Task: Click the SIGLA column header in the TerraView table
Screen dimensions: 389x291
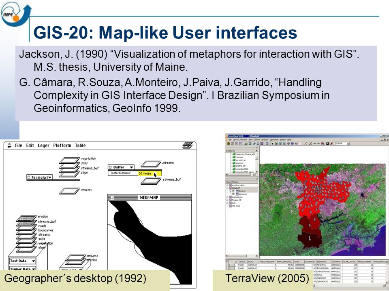Action: [x=243, y=261]
